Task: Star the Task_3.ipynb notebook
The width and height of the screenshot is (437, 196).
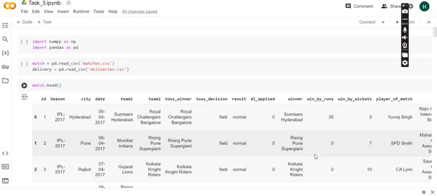Action: (x=69, y=3)
